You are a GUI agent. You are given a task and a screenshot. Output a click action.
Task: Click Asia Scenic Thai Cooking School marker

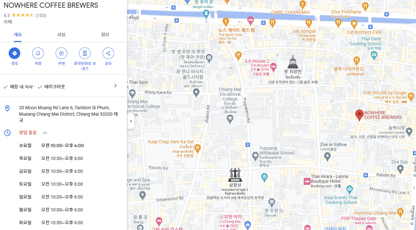pyautogui.click(x=349, y=189)
